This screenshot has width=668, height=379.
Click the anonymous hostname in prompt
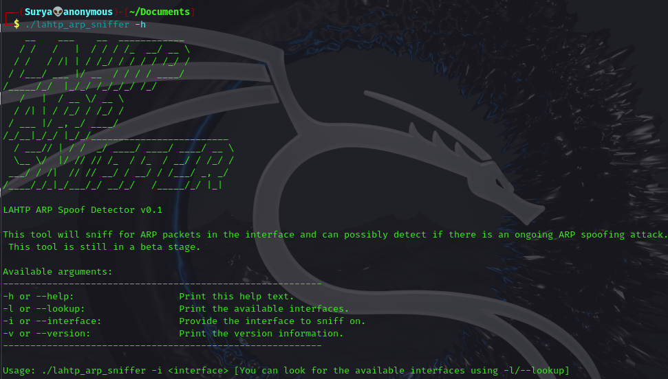tap(88, 12)
